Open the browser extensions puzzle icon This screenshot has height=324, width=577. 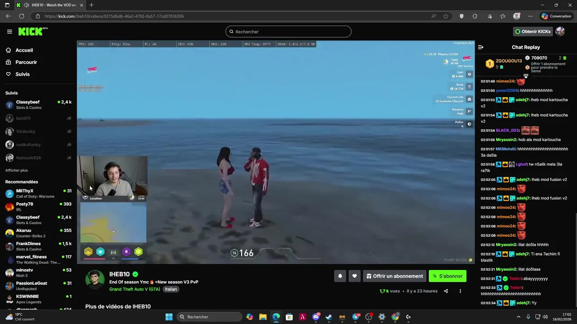click(x=475, y=16)
